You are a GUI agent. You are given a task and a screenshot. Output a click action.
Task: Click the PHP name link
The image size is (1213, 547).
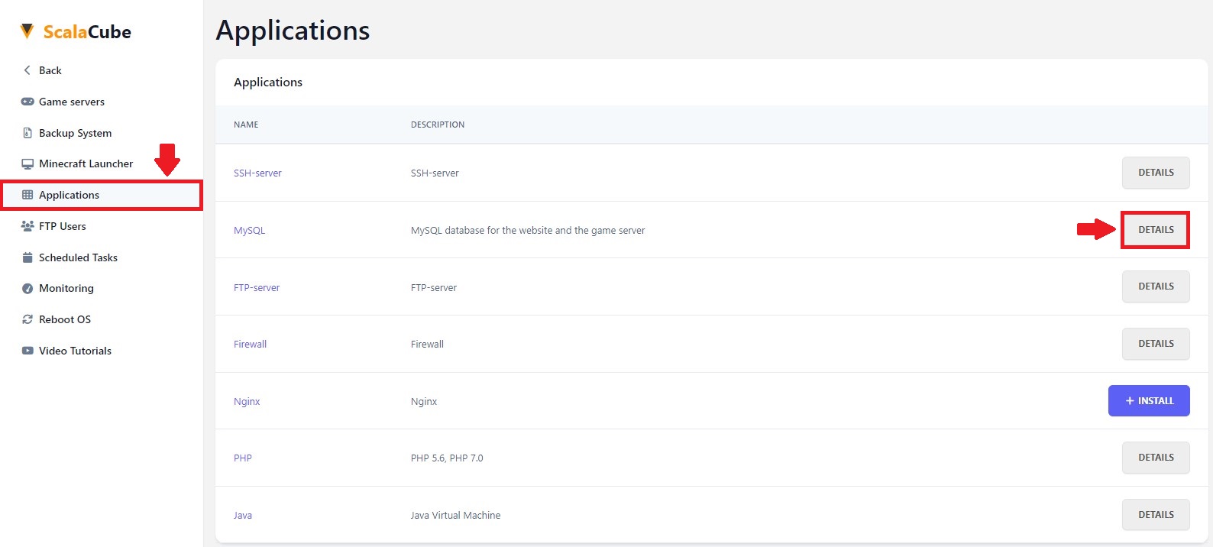point(243,458)
